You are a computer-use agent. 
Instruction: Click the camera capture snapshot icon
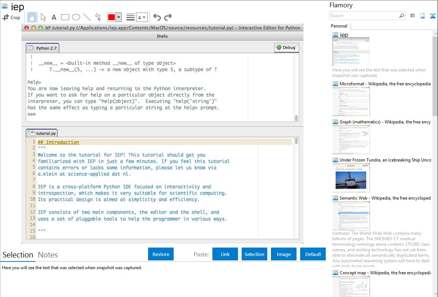(412, 16)
